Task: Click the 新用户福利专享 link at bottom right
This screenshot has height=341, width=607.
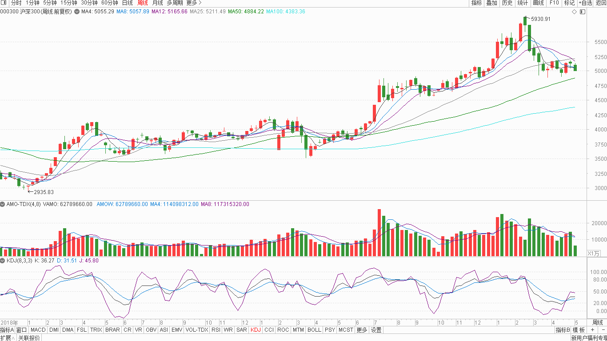Action: [x=589, y=338]
